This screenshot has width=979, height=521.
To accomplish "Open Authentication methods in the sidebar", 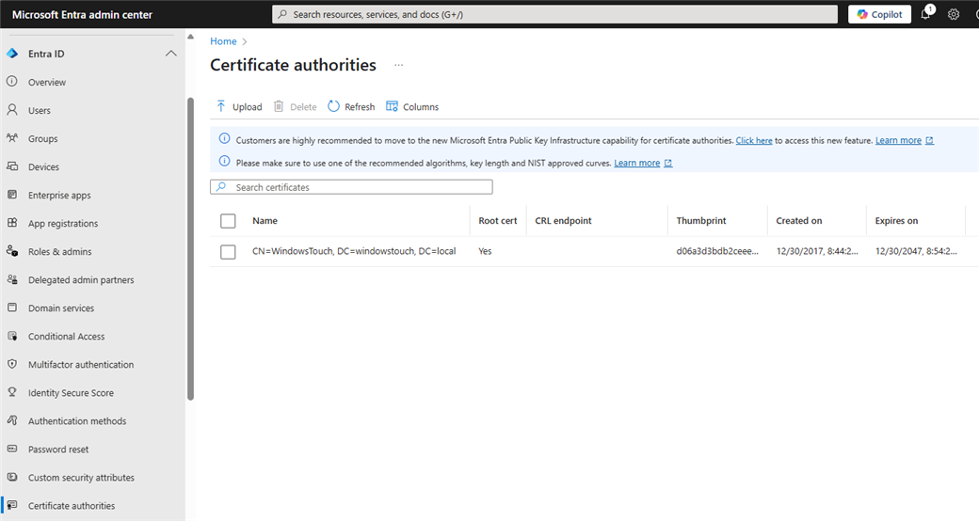I will (x=77, y=421).
